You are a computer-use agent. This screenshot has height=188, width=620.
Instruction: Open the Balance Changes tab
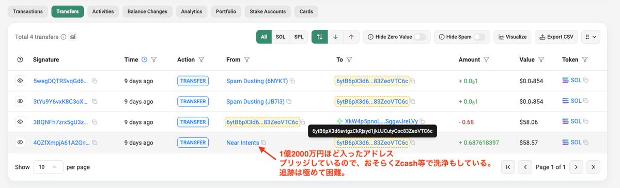pos(147,11)
